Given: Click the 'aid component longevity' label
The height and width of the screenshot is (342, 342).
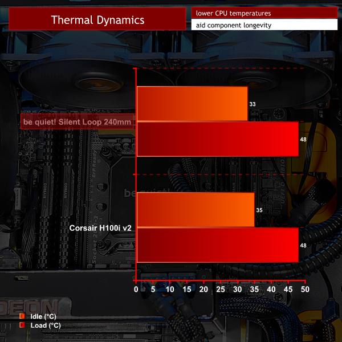Looking at the screenshot, I should pos(264,25).
